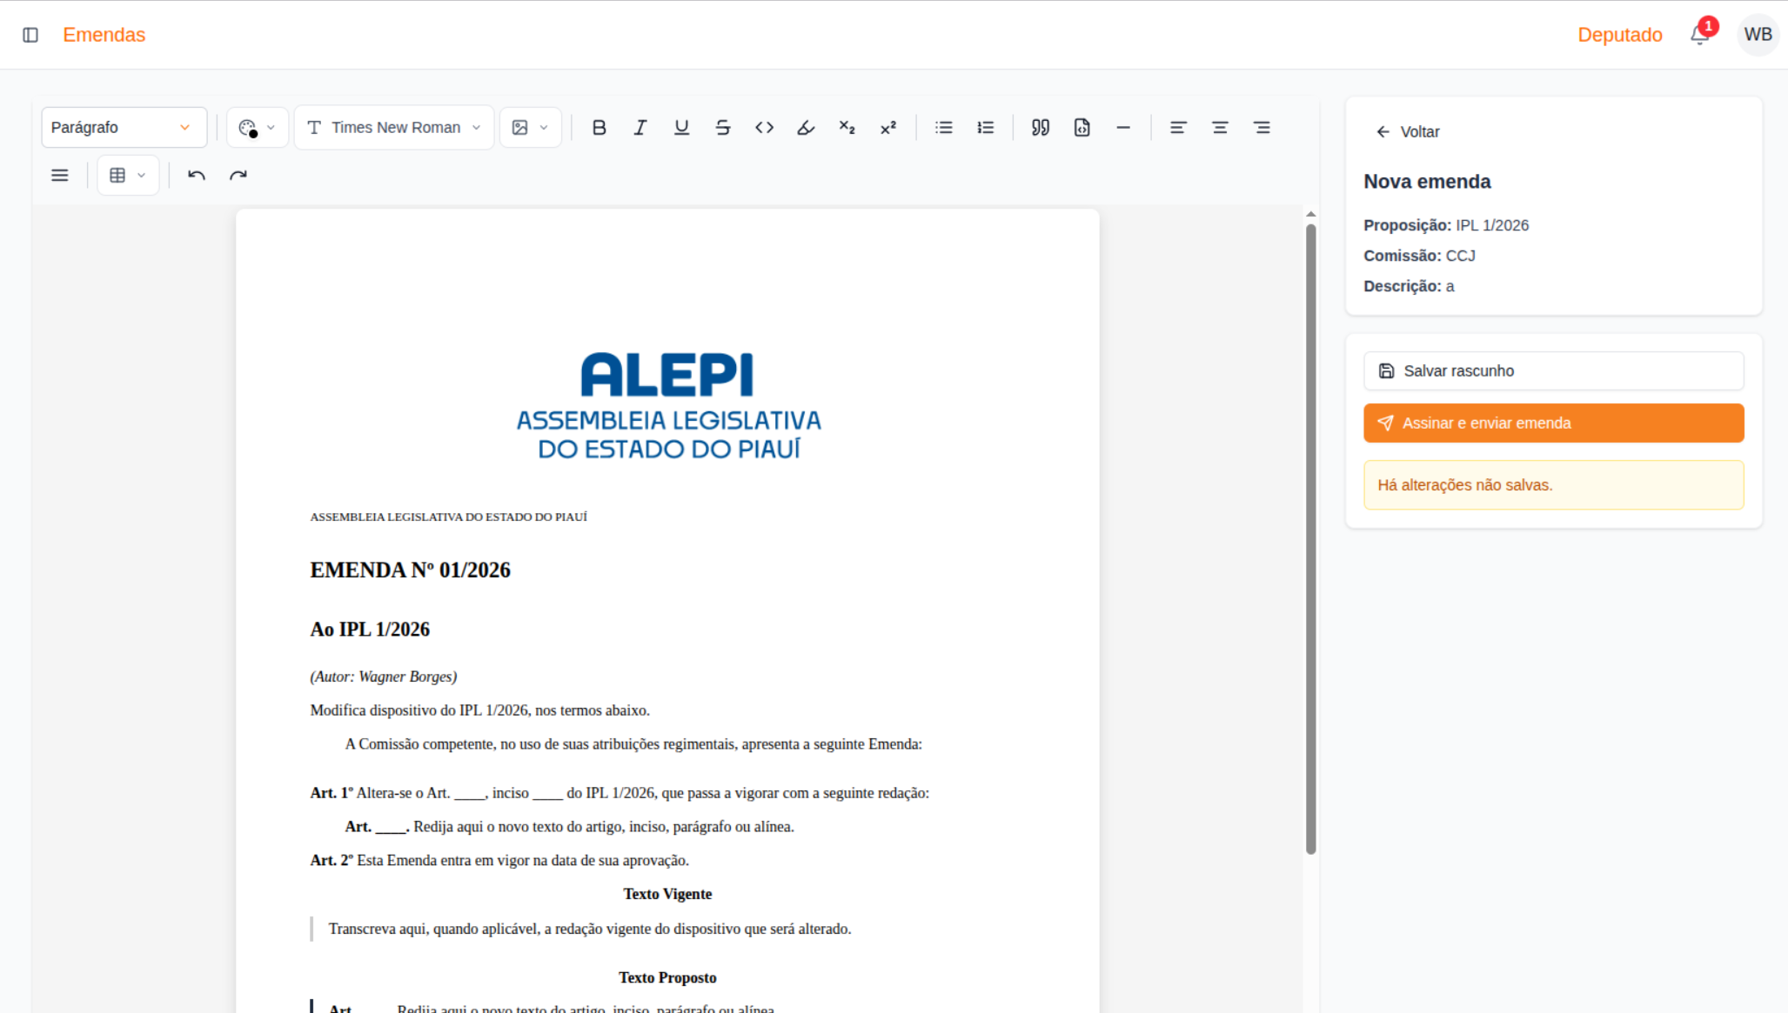Click the Art. 2º paragraph text
The width and height of the screenshot is (1788, 1013).
[499, 861]
